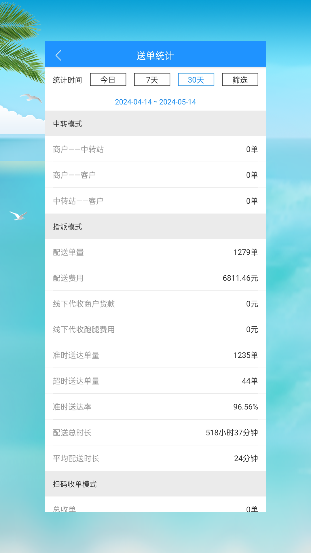View details of 配送单量 1279单
This screenshot has width=311, height=553.
[x=155, y=252]
